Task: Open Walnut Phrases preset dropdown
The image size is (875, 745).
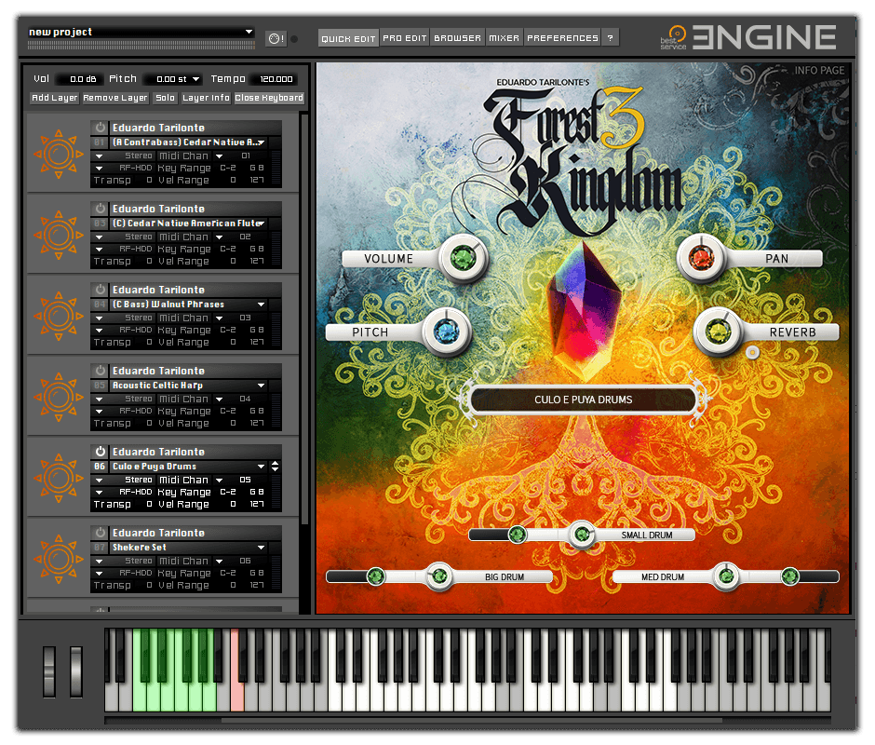Action: tap(261, 305)
